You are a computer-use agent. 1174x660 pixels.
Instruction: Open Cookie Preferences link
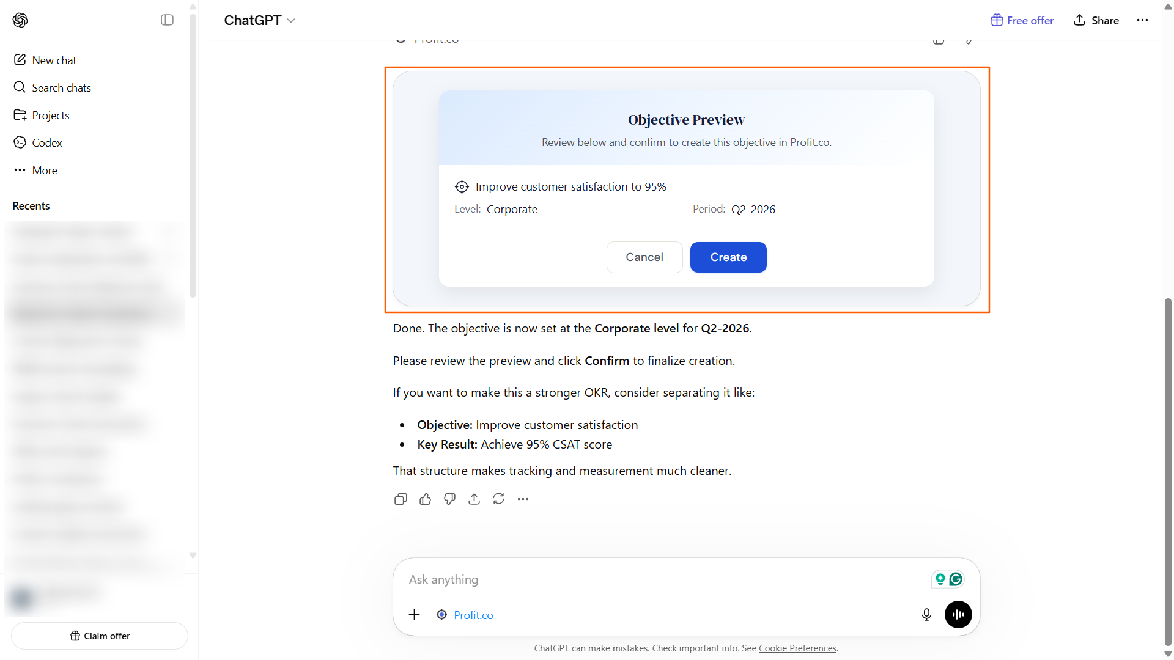click(797, 648)
